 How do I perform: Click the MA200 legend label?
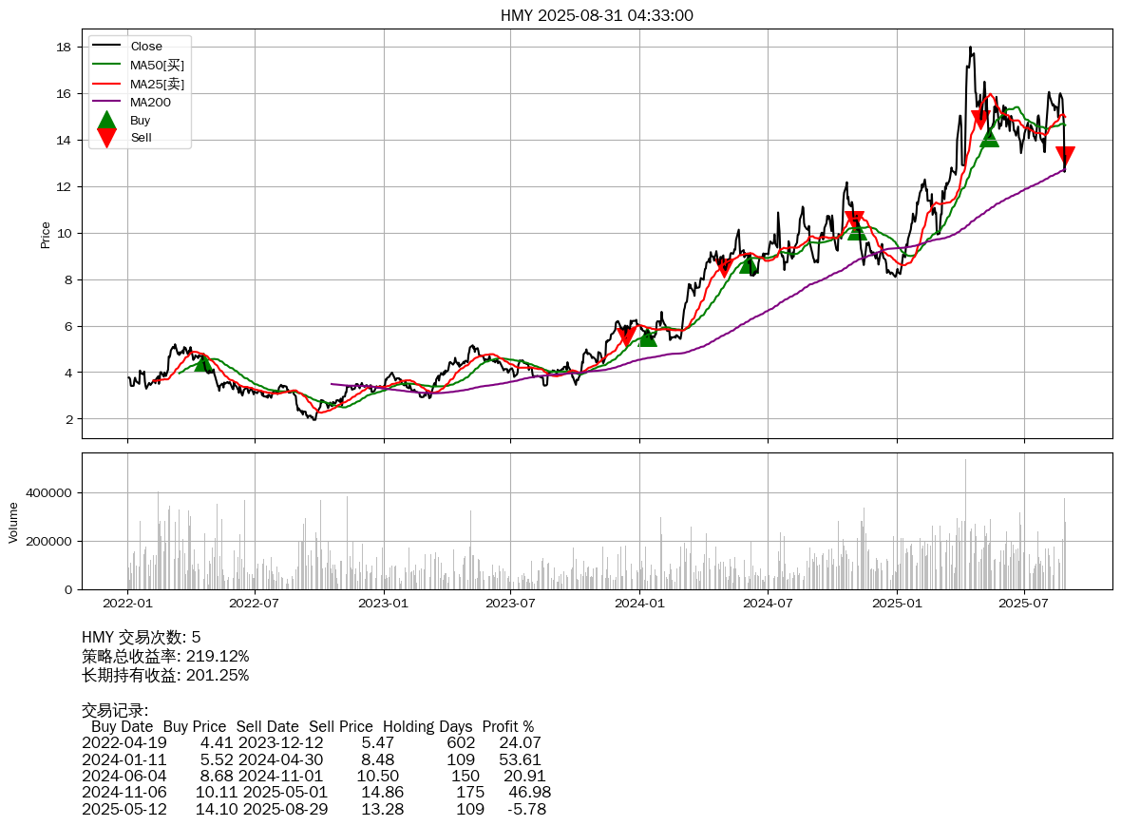coord(150,102)
